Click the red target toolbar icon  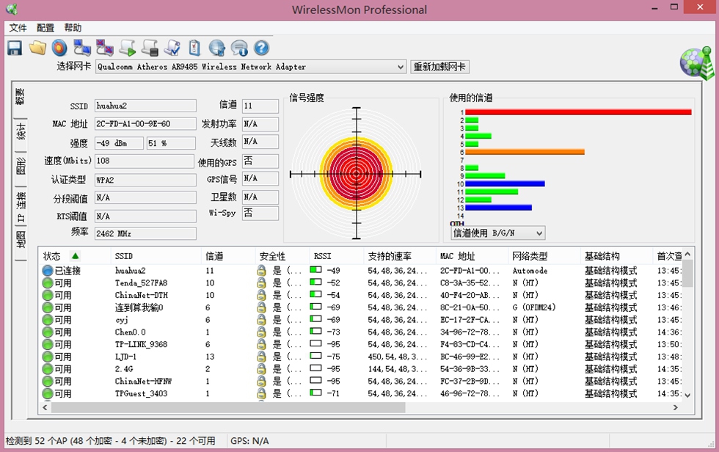(x=59, y=48)
